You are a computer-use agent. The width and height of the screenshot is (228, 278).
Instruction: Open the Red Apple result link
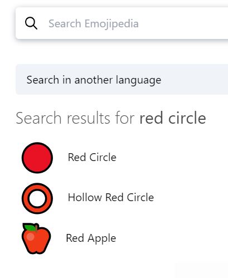(x=91, y=238)
